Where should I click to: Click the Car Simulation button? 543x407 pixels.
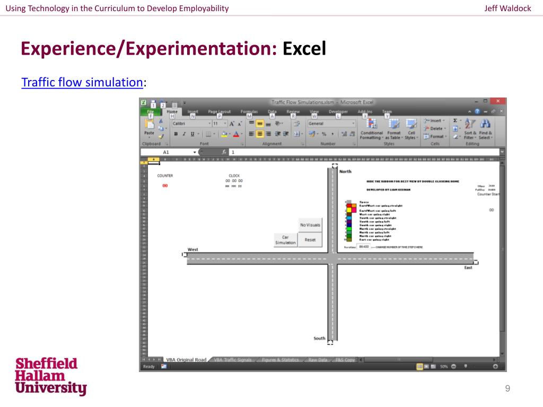tap(285, 240)
